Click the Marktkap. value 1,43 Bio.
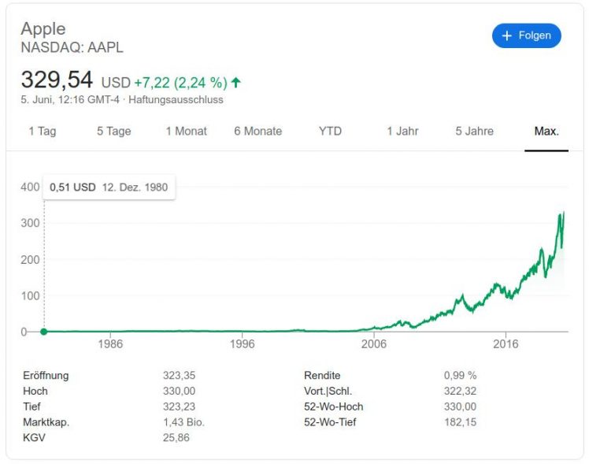The image size is (589, 464). [x=183, y=422]
